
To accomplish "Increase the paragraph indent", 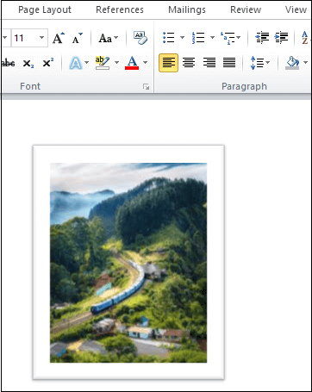I will 282,38.
